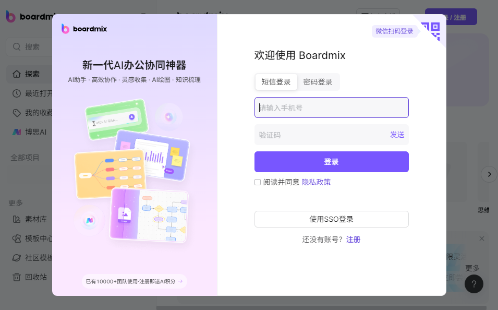The width and height of the screenshot is (498, 310).
Task: Open 素材库 asset library in sidebar
Action: (x=29, y=219)
